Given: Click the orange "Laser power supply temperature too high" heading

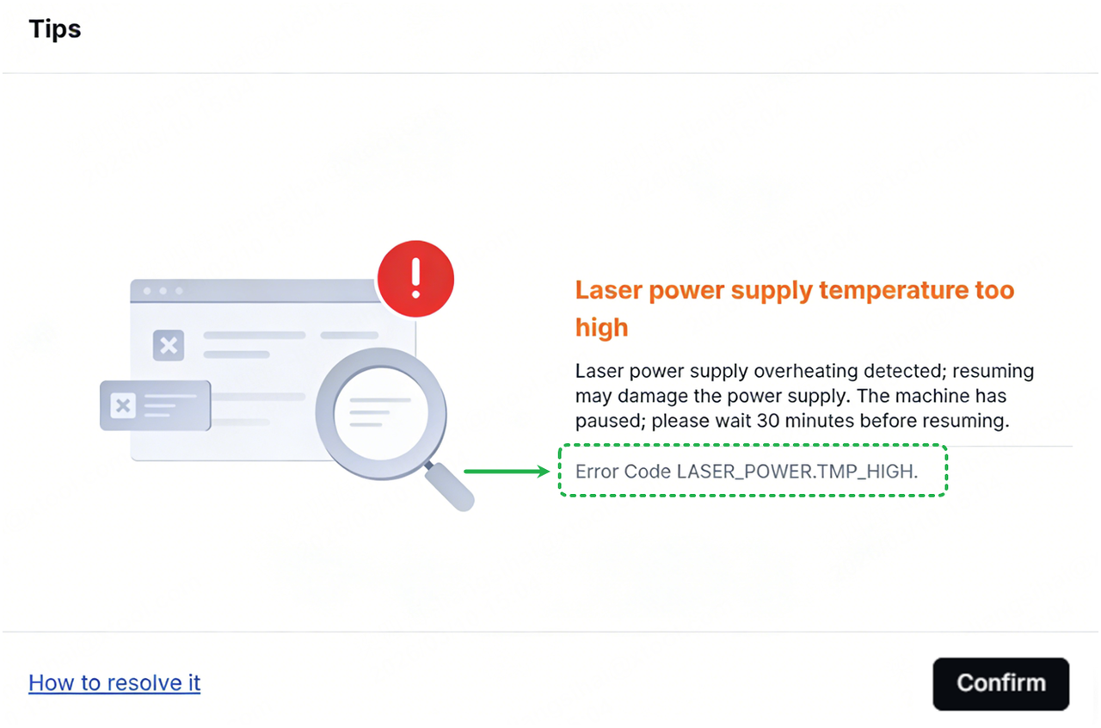Looking at the screenshot, I should 795,308.
